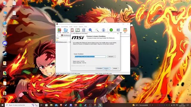Viewport: 191px width, 107px height.
Task: Click the Windows Start button
Action: [2, 105]
